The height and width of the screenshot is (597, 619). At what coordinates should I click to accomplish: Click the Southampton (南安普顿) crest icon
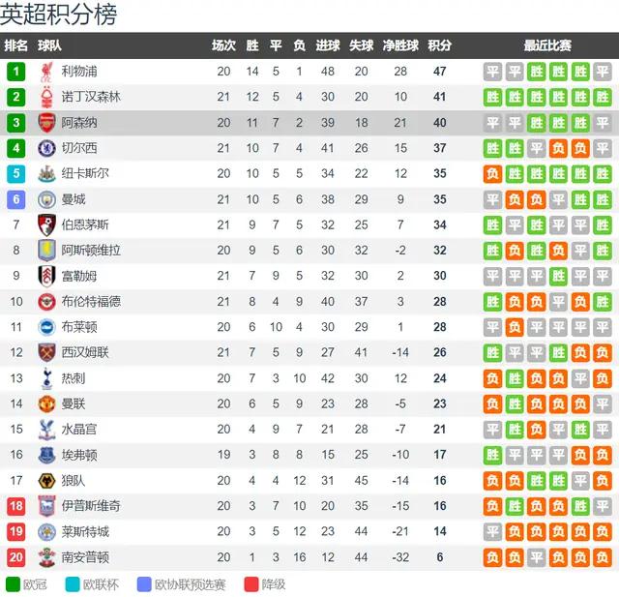coord(45,556)
